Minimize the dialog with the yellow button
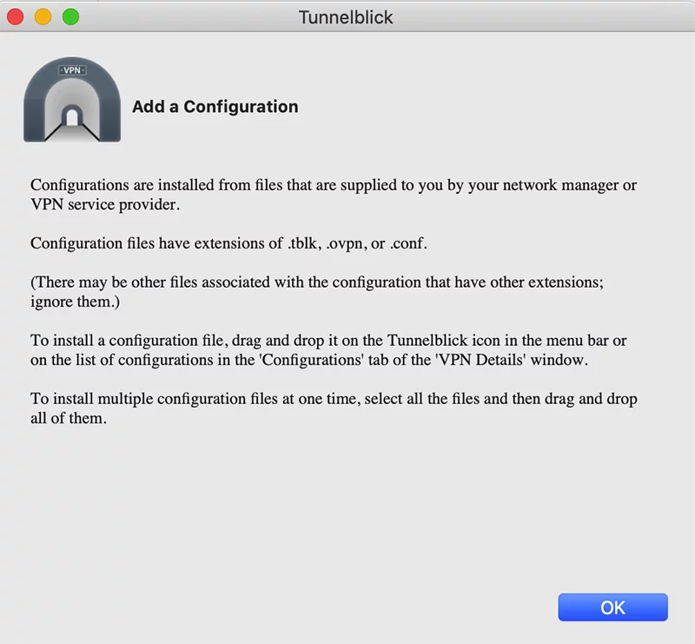Screen dimensions: 695x644 coord(43,17)
